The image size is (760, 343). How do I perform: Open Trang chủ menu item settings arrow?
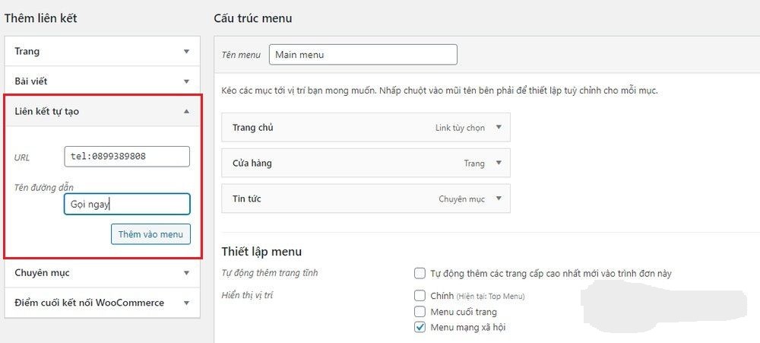click(499, 128)
